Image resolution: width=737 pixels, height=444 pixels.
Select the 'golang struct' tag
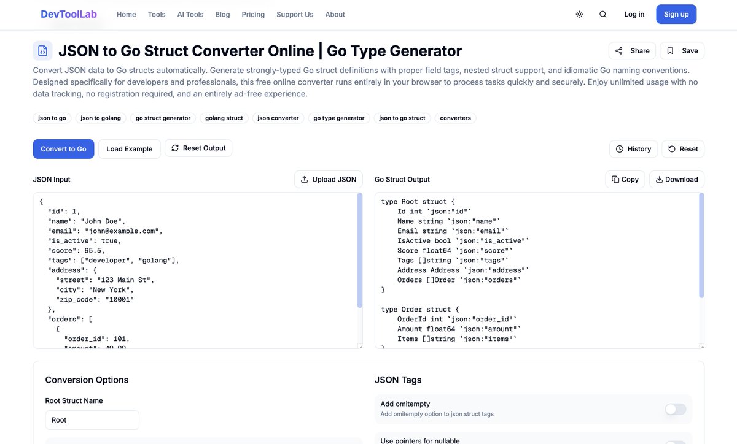click(224, 118)
